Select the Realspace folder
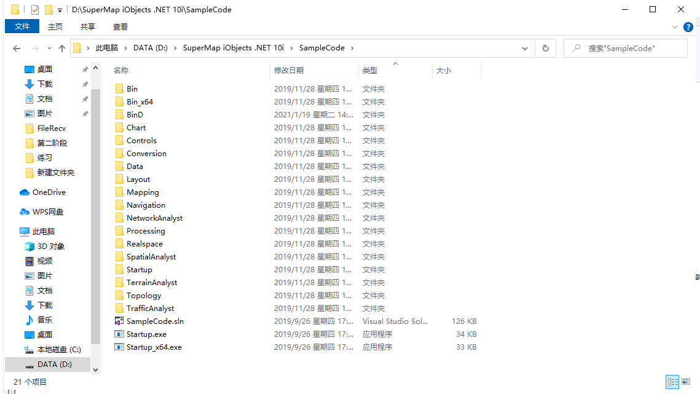The height and width of the screenshot is (394, 700). point(144,243)
